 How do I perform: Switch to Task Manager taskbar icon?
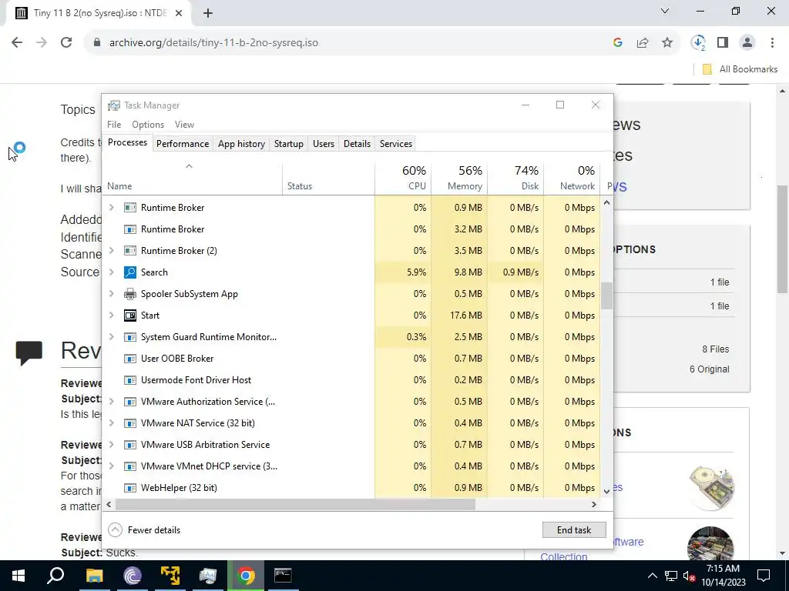coord(208,576)
